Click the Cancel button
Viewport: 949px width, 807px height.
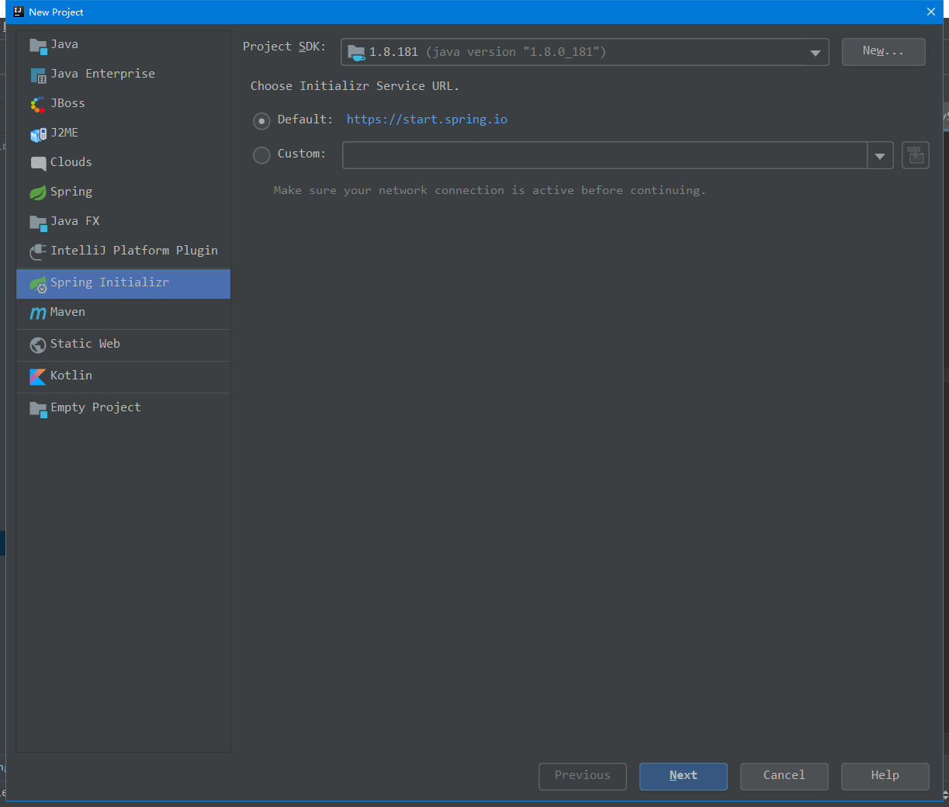tap(784, 776)
